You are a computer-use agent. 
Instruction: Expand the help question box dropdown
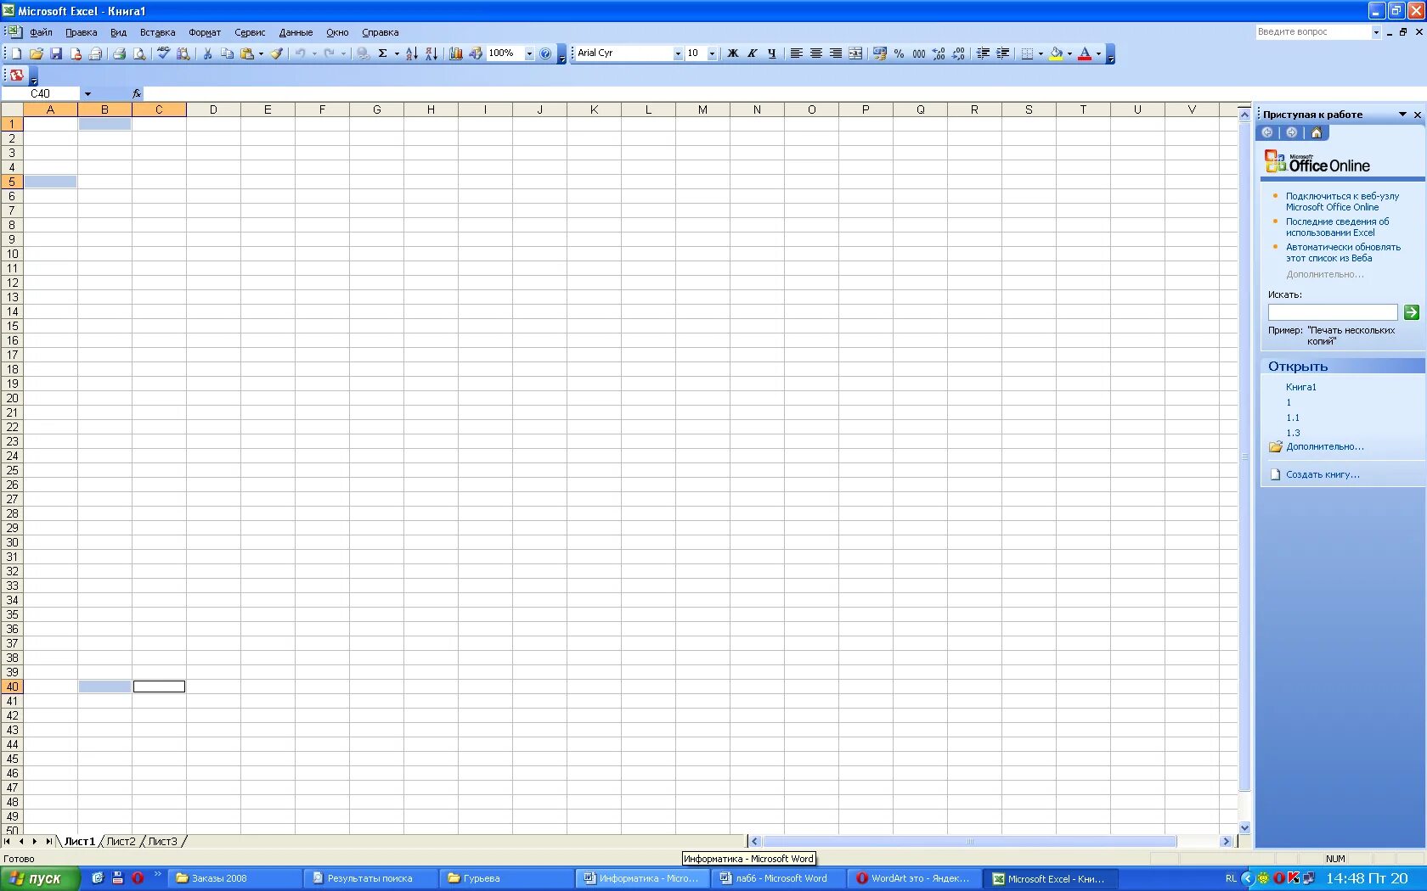pos(1376,32)
